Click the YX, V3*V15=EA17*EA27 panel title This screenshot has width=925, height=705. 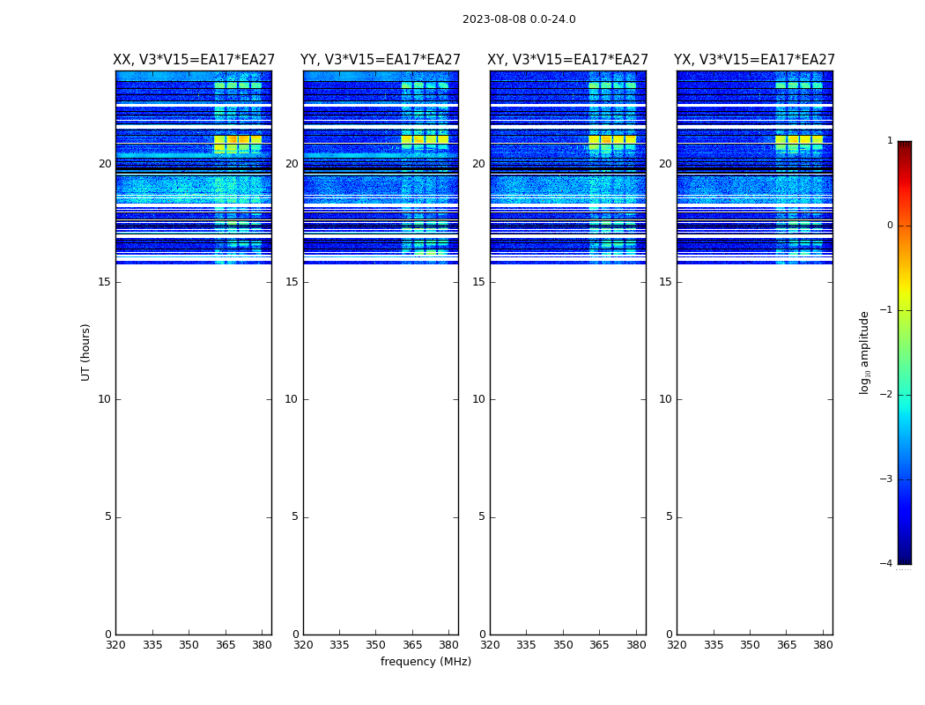coord(754,60)
